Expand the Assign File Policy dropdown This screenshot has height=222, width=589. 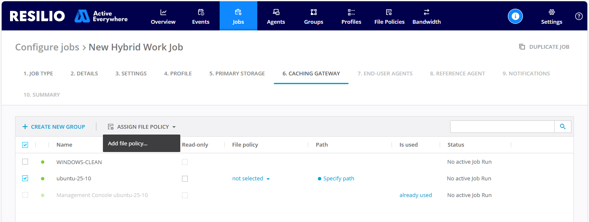pos(142,127)
